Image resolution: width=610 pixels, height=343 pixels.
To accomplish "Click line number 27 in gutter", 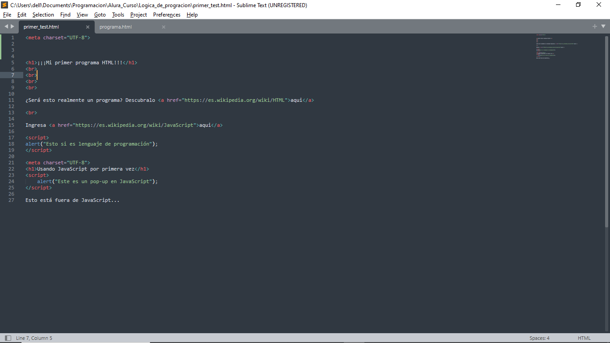I will coord(12,200).
